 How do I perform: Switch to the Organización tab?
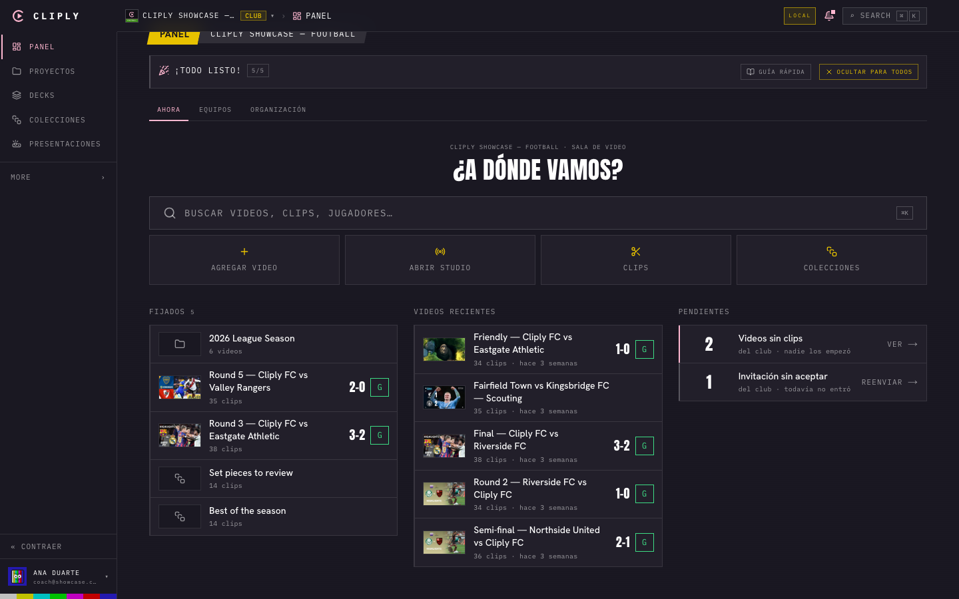278,110
